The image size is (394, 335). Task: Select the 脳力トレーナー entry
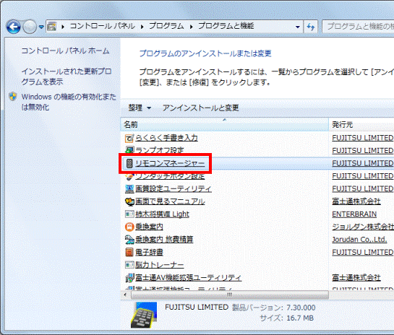point(159,265)
